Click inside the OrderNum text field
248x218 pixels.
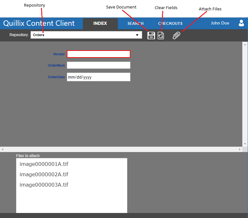coord(98,65)
